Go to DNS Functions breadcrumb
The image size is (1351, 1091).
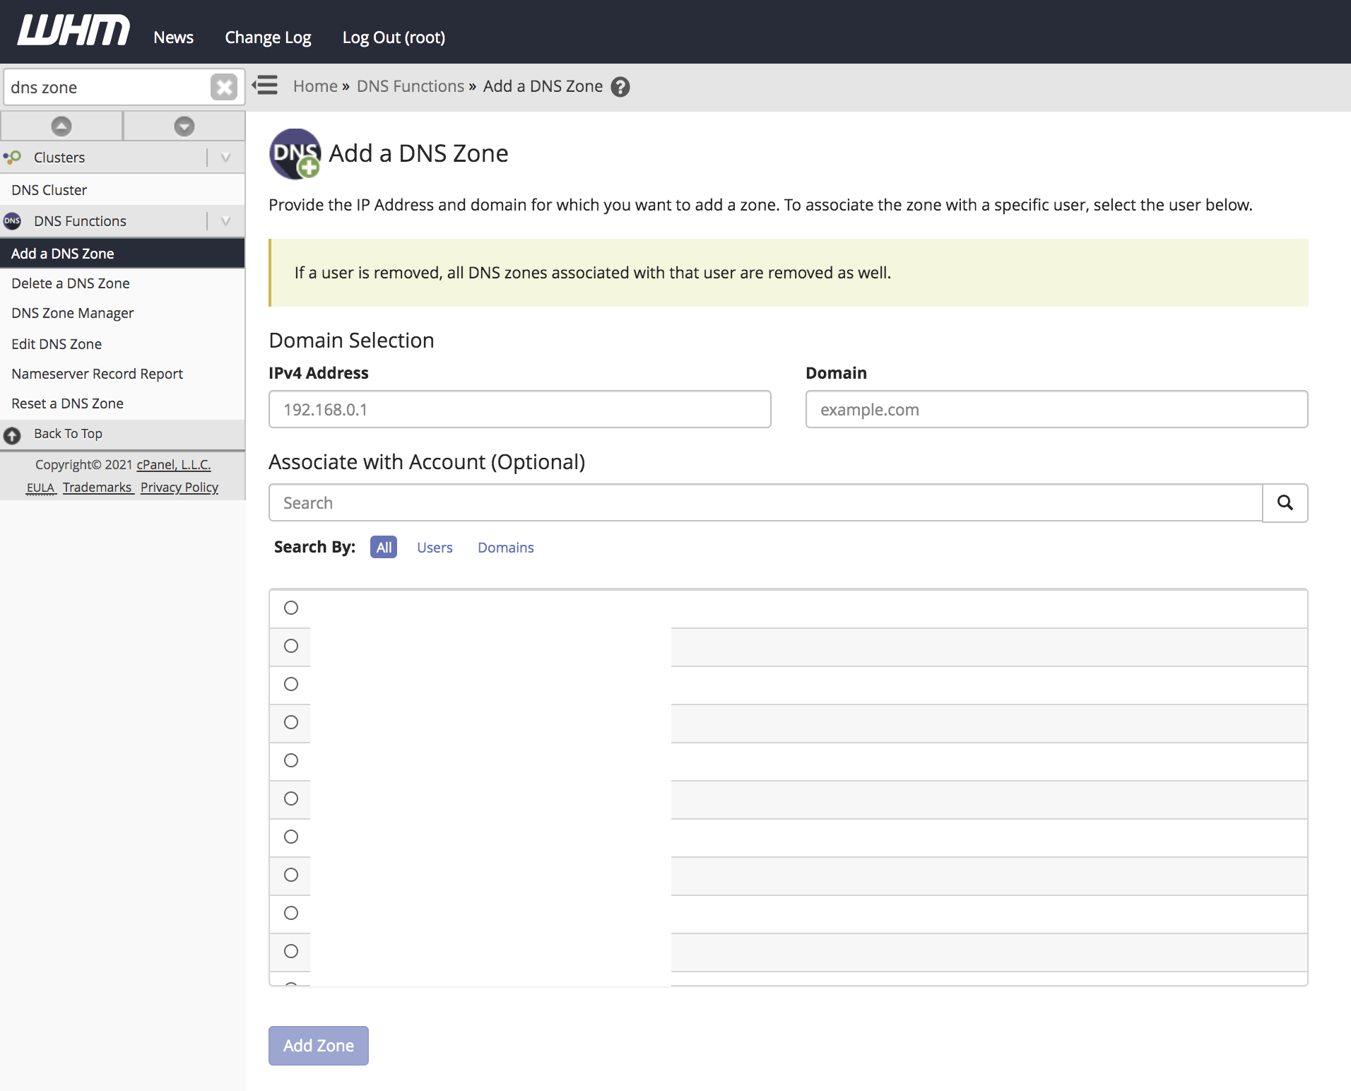[411, 86]
